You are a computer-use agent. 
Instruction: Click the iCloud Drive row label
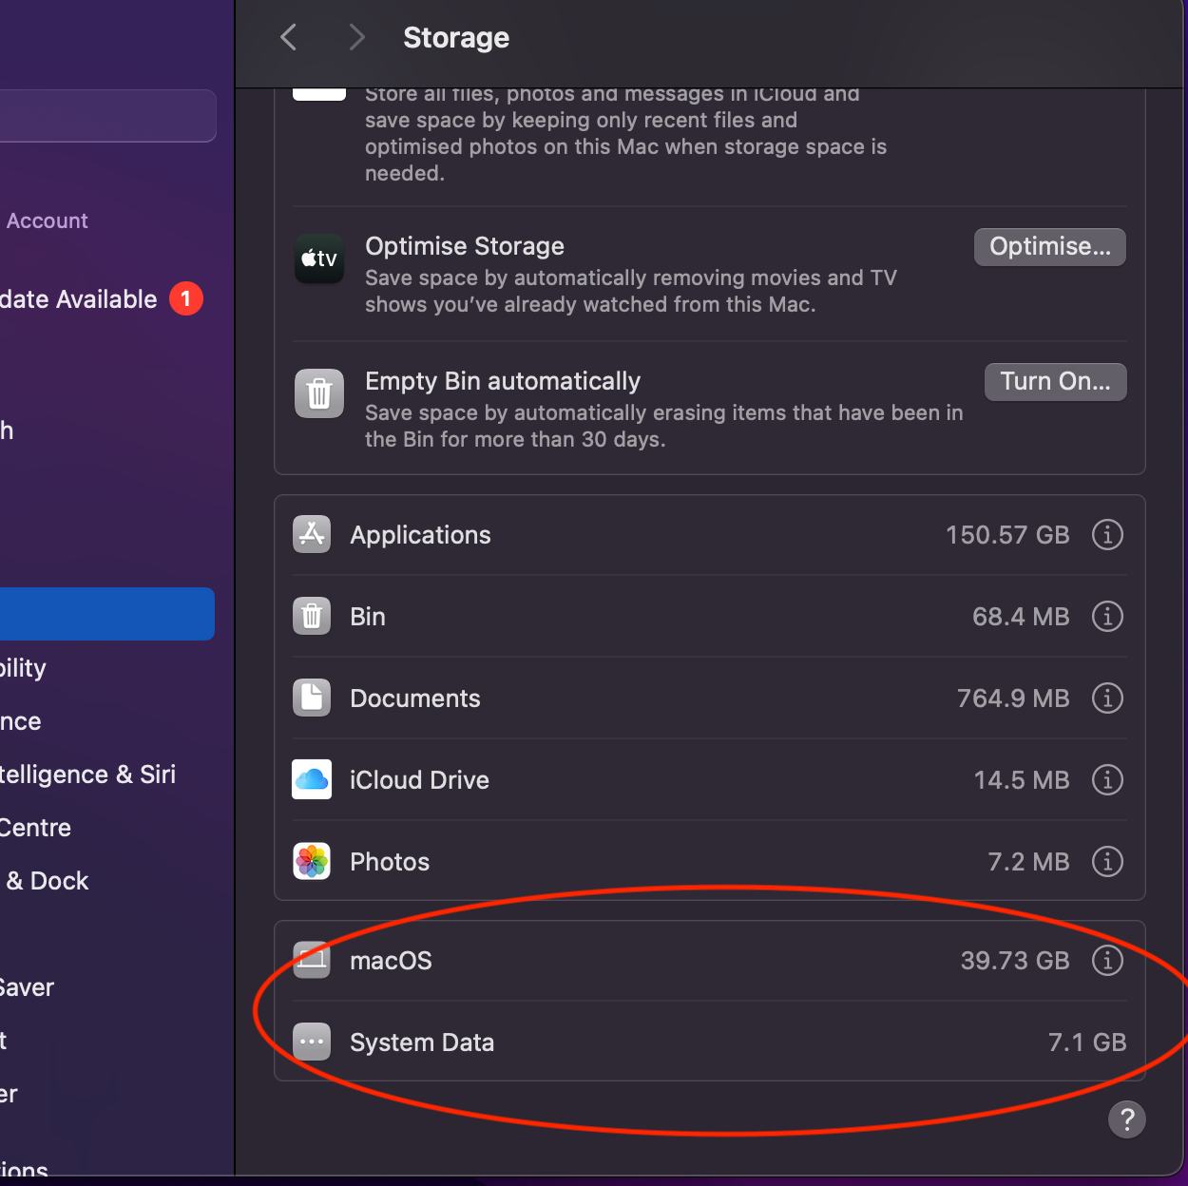pos(419,780)
